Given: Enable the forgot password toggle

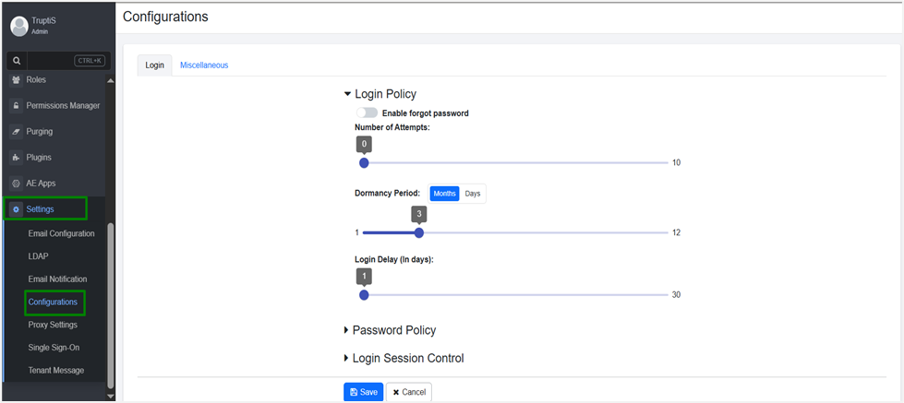Looking at the screenshot, I should pyautogui.click(x=367, y=113).
